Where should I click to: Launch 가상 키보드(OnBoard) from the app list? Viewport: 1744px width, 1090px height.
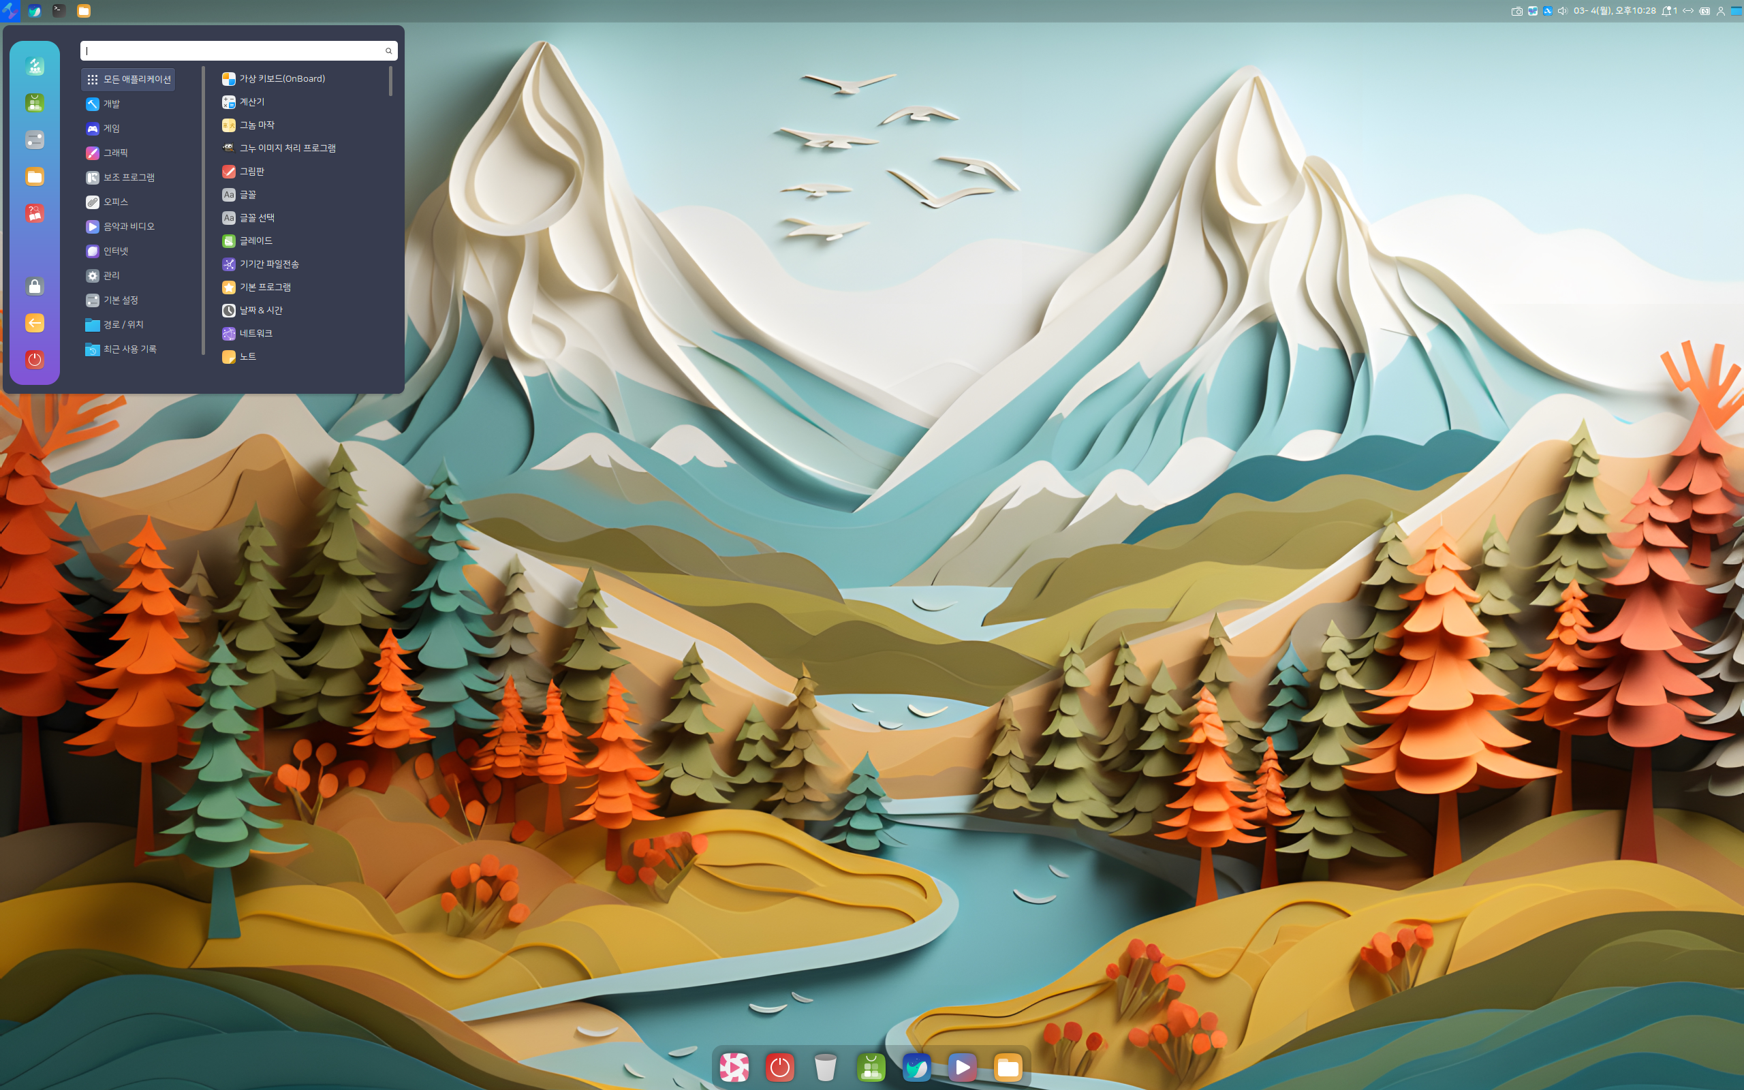tap(274, 78)
